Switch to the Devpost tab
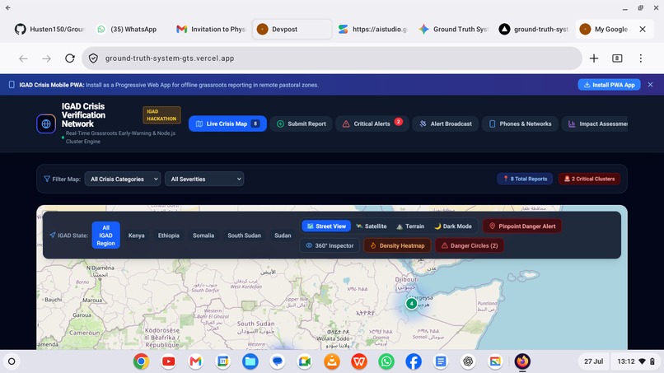This screenshot has height=373, width=664. [292, 29]
